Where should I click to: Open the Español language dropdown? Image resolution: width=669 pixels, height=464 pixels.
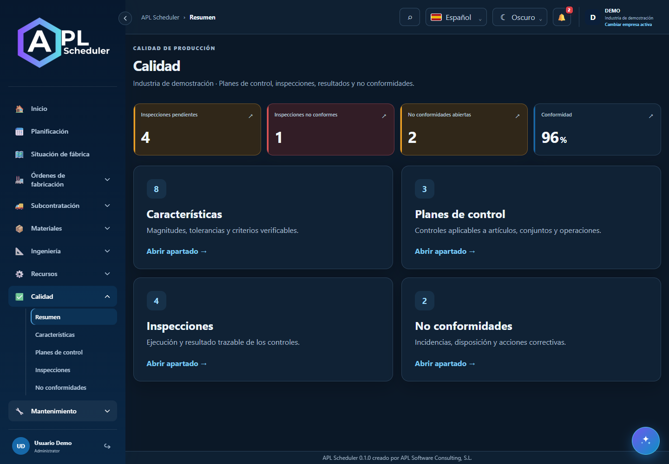[456, 17]
